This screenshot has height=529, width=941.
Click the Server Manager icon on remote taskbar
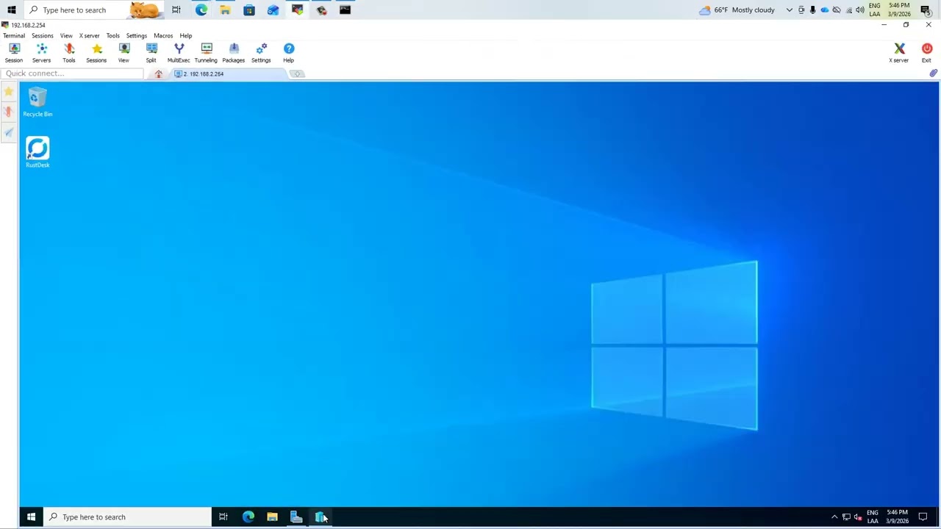point(296,517)
